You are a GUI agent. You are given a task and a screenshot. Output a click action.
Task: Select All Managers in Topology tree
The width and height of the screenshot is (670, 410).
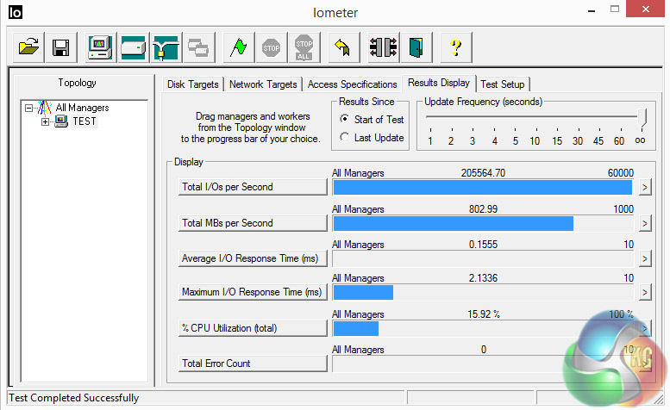point(82,108)
